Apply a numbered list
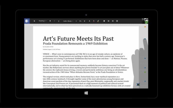The image size is (173, 108). pyautogui.click(x=113, y=21)
